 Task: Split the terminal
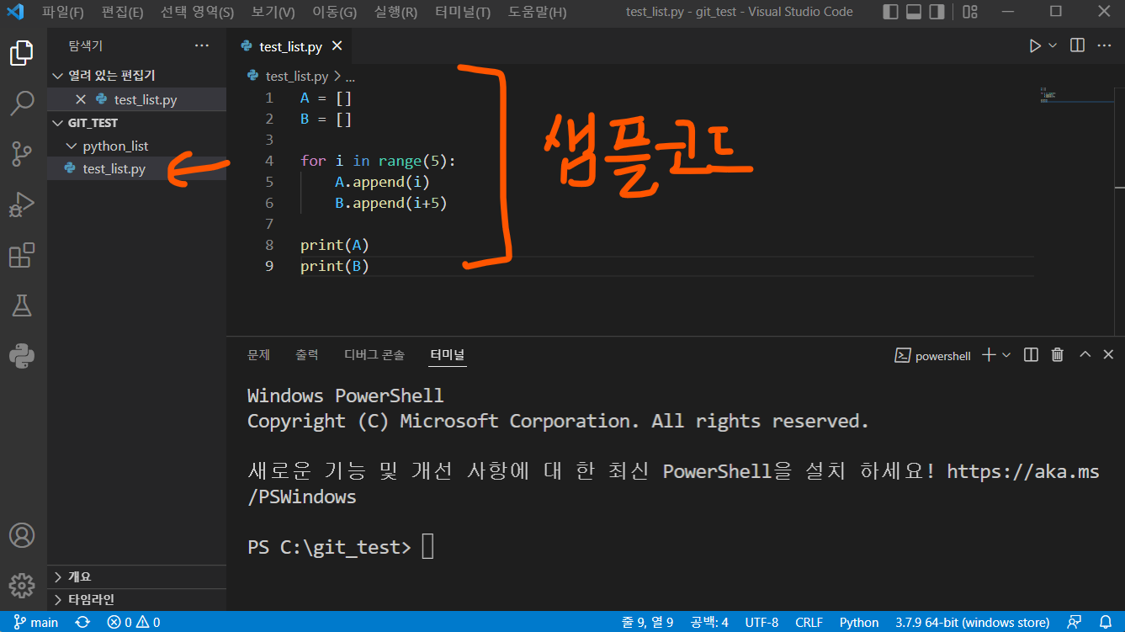1031,355
